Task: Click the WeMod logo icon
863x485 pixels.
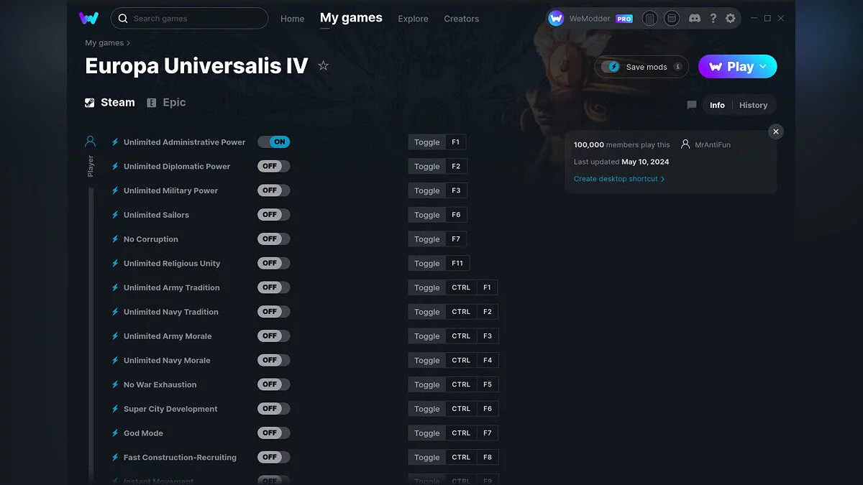Action: pos(88,18)
